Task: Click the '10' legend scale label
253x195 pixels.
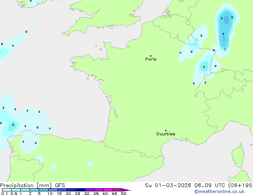Action: click(x=50, y=193)
